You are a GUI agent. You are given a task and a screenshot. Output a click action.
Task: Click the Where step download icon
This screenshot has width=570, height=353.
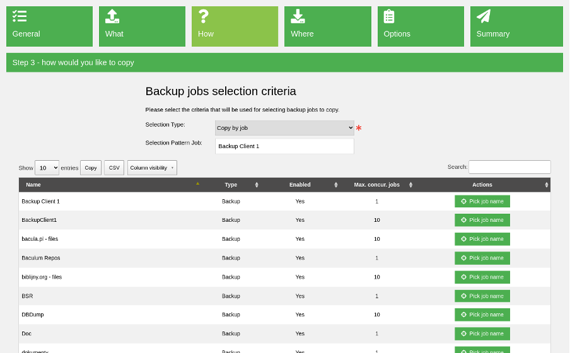(298, 16)
